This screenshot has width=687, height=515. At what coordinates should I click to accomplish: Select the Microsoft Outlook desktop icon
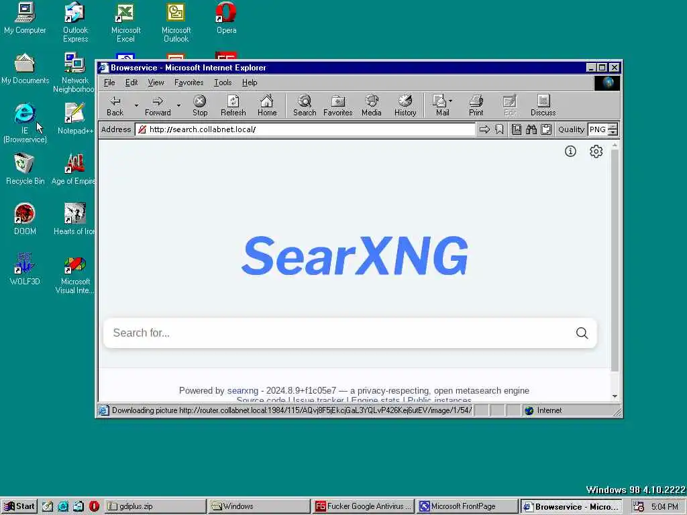point(176,22)
